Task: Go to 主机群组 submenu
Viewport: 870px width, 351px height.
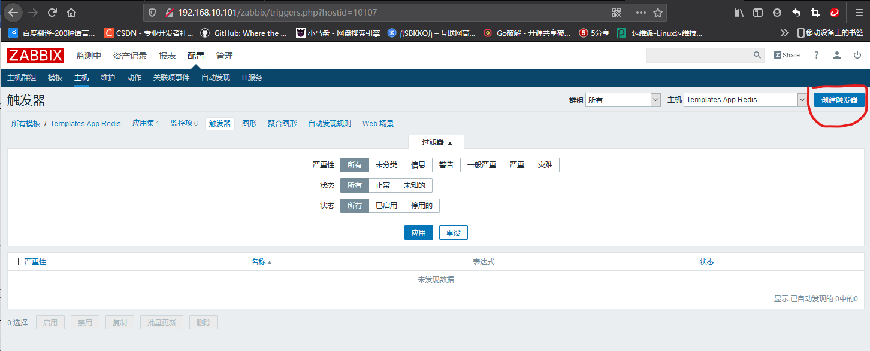Action: coord(22,78)
